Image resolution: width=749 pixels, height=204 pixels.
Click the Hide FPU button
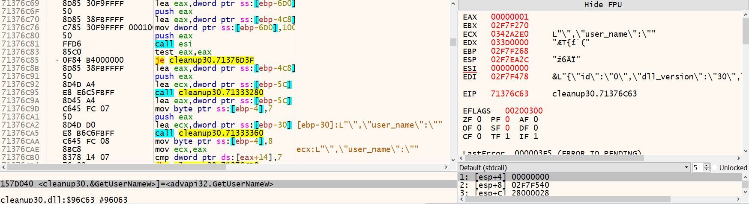[602, 5]
